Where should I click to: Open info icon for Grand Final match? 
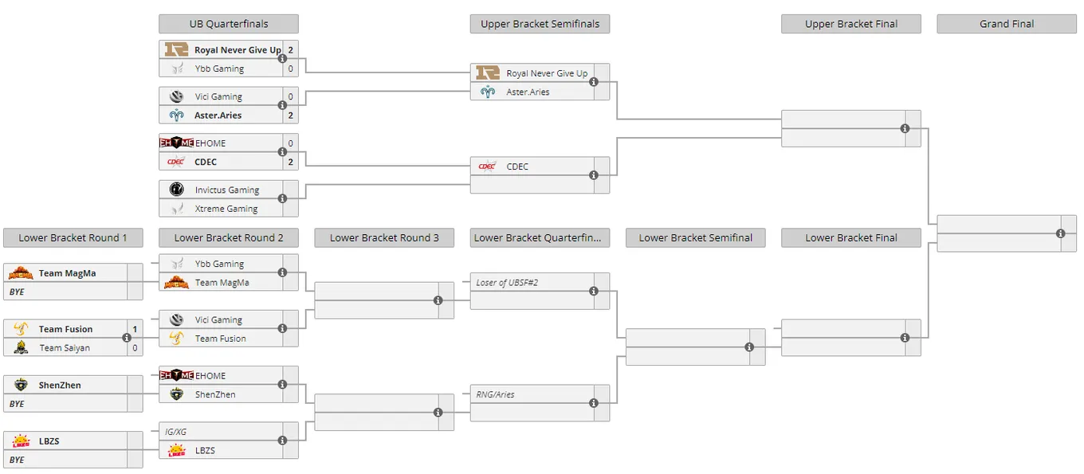1060,233
